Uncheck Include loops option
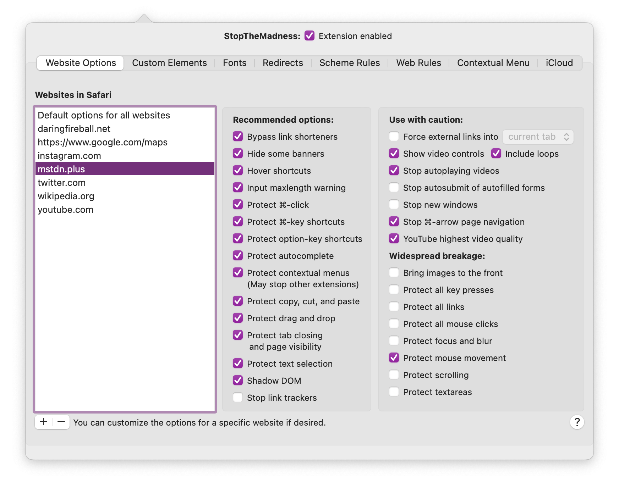The width and height of the screenshot is (619, 488). [496, 154]
